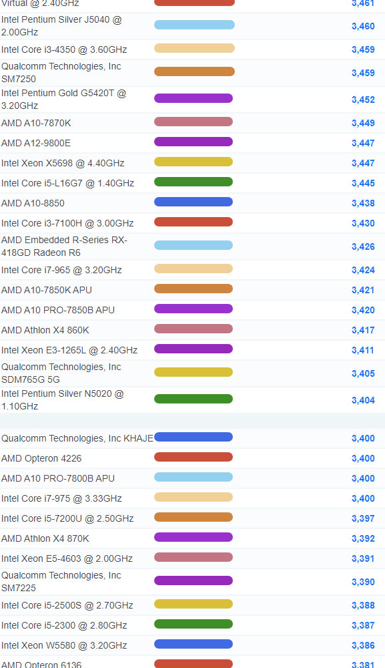Click the red bar for AMD Opteron 4226
The height and width of the screenshot is (668, 385).
[194, 457]
